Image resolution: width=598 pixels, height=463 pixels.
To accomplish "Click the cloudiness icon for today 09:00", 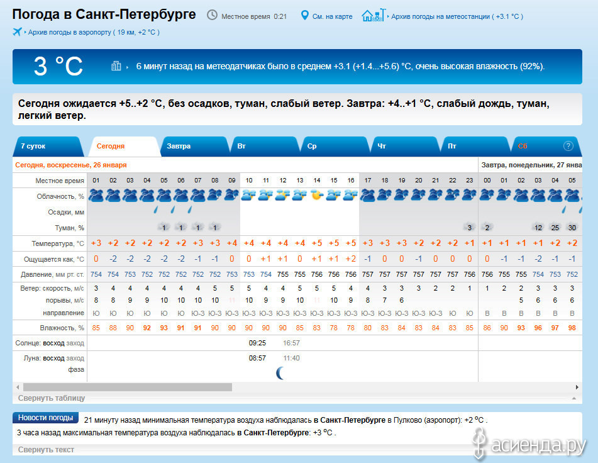I will pyautogui.click(x=232, y=195).
